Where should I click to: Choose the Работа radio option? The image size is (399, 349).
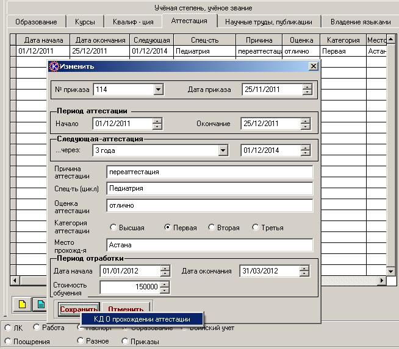click(37, 327)
